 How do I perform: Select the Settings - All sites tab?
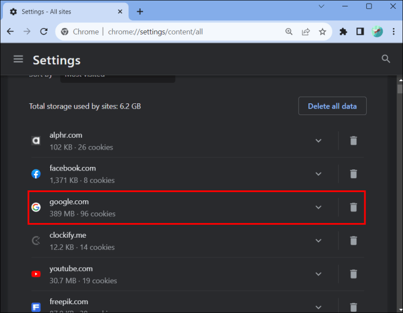65,12
